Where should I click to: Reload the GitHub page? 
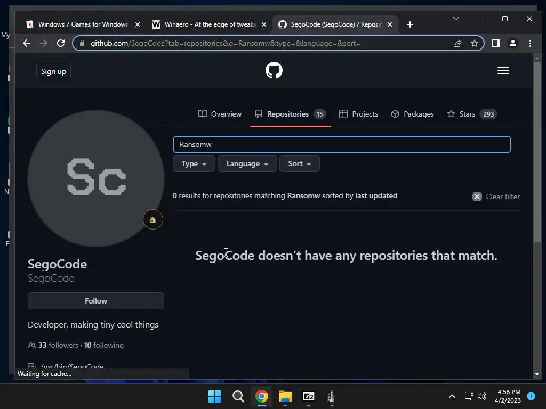coord(61,43)
